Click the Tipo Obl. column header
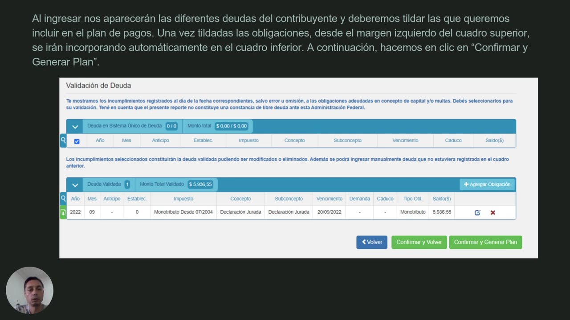This screenshot has width=570, height=320. (413, 199)
